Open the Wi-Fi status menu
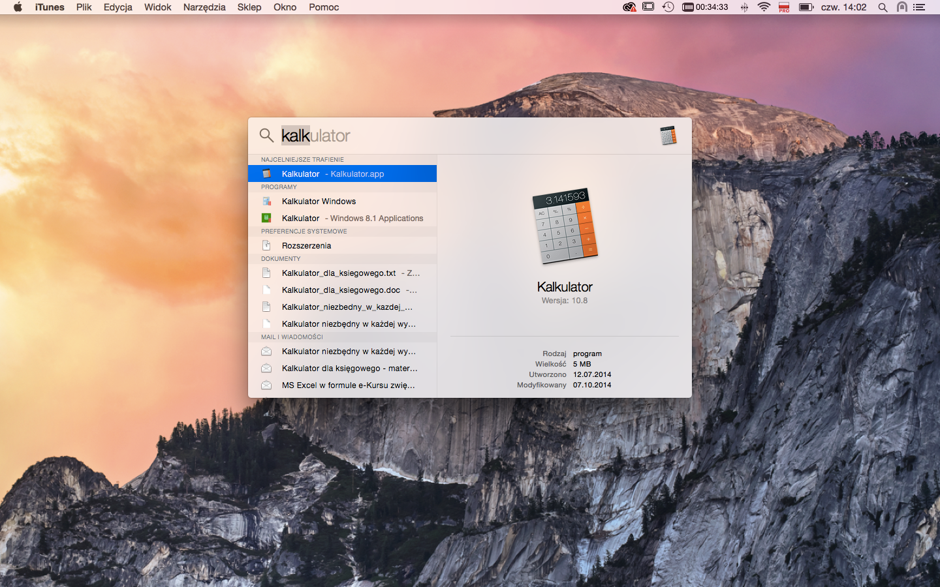Image resolution: width=940 pixels, height=587 pixels. (764, 7)
